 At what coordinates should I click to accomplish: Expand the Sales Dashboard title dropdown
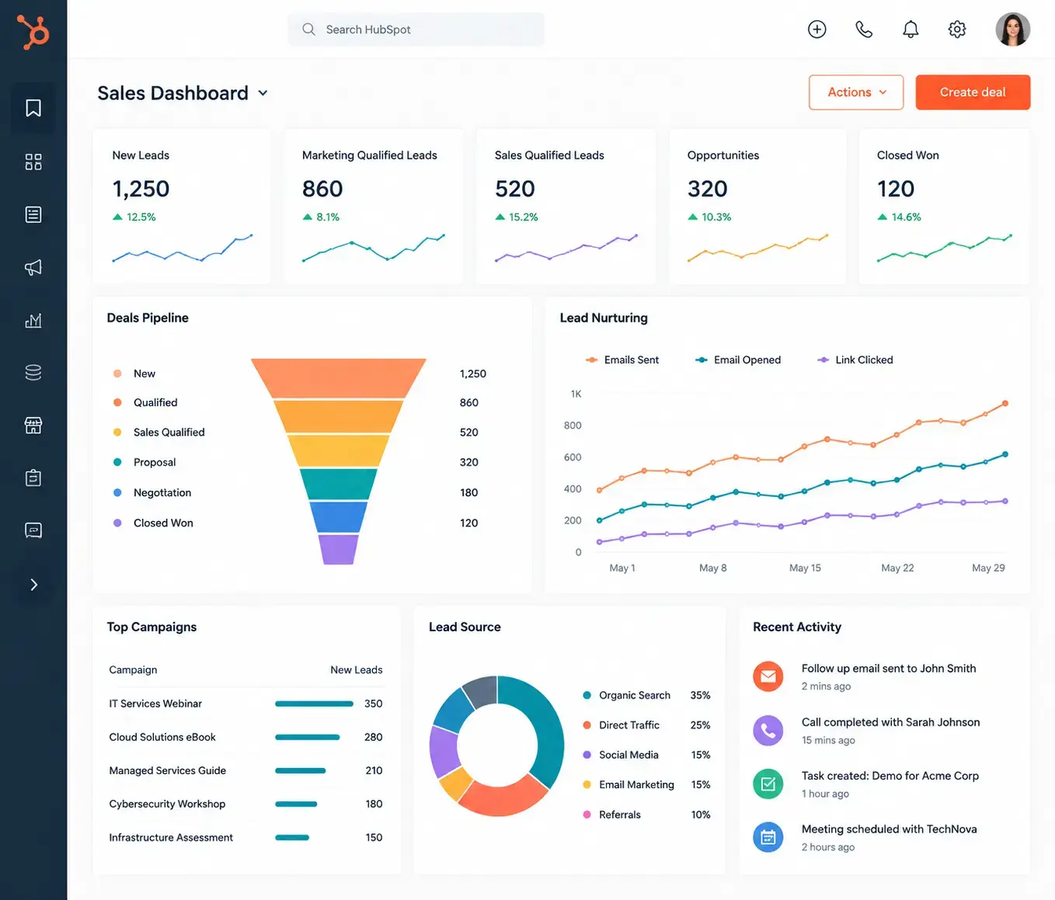tap(263, 93)
